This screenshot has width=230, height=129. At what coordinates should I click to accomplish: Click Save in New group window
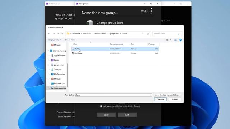106,115
